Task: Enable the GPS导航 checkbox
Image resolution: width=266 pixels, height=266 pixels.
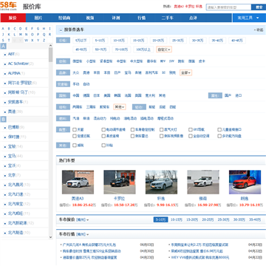Action: pos(191,129)
